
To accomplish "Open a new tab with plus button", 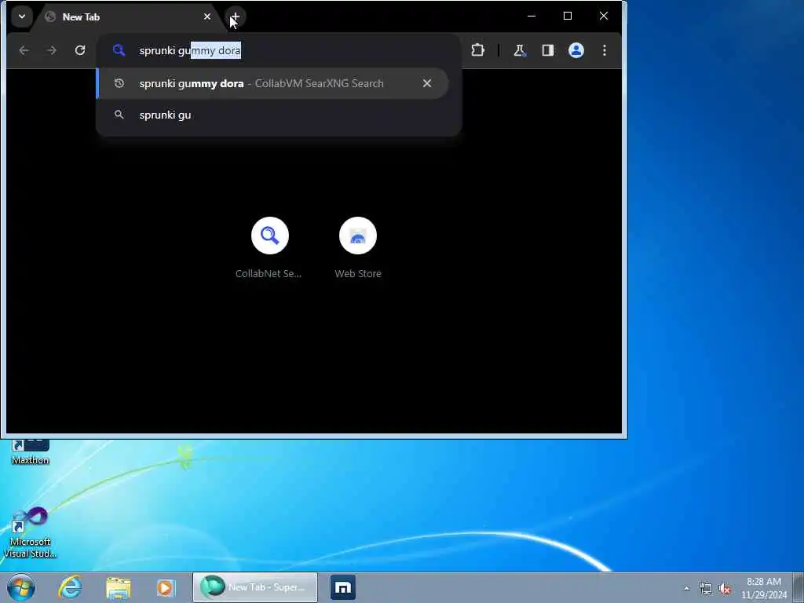I will click(x=235, y=17).
